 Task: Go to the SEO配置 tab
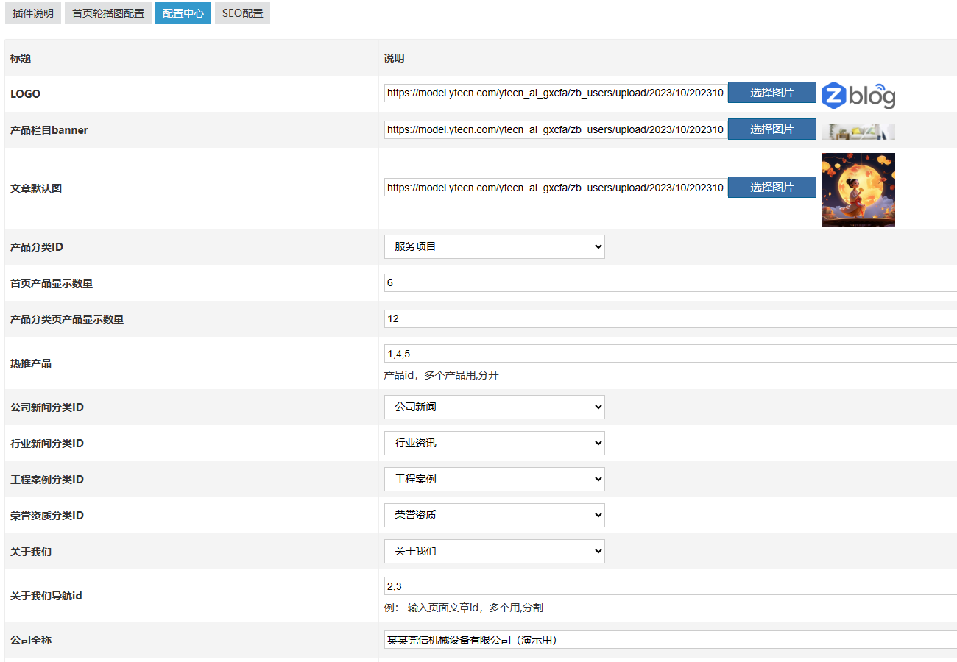tap(242, 13)
